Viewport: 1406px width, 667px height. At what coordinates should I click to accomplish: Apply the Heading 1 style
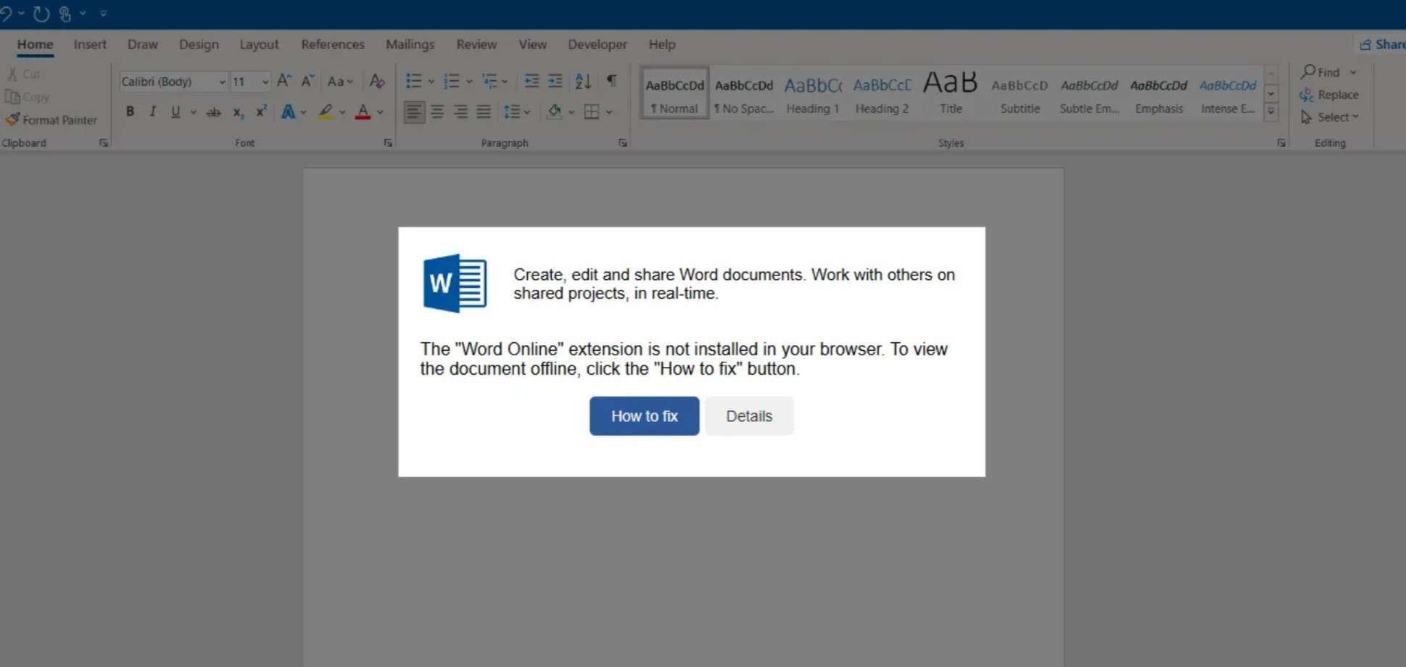(x=811, y=94)
